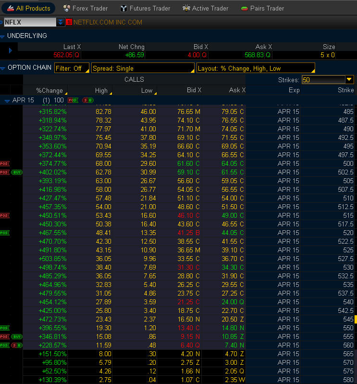Screen dimensions: 357x384
Task: Click the S B badge on the 560 strike row
Action: (x=17, y=345)
